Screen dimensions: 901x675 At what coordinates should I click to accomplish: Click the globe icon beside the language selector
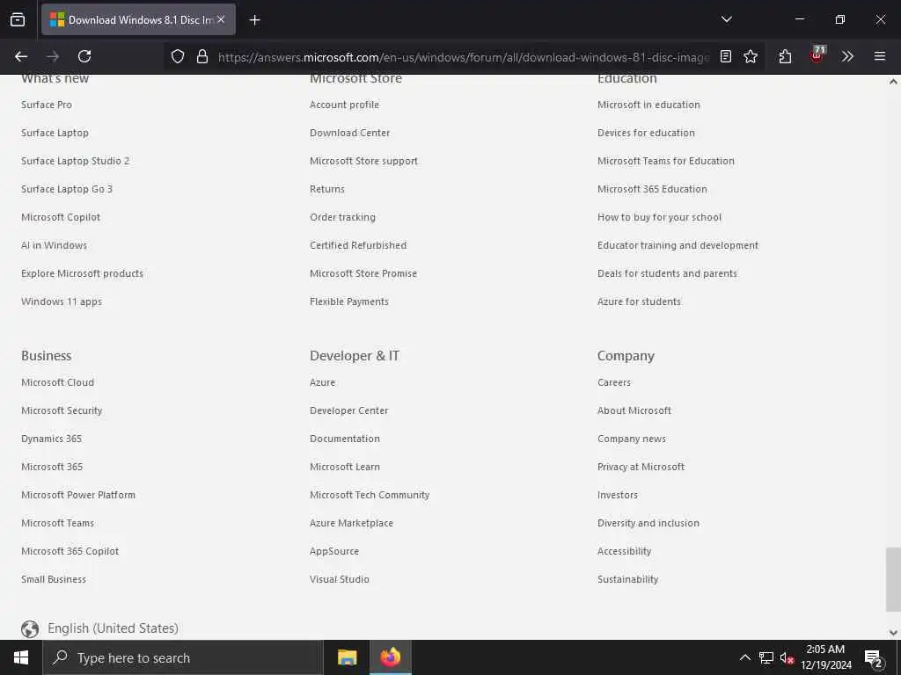30,629
